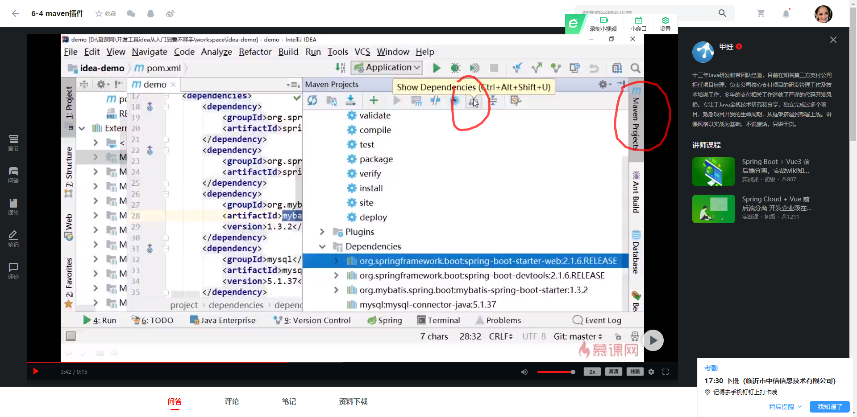Adjust the video volume slider
Image resolution: width=857 pixels, height=417 pixels.
coord(556,372)
